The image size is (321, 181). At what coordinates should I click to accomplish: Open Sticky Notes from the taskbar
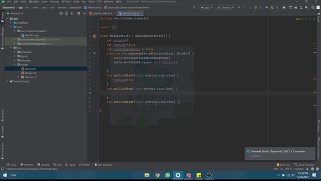pyautogui.click(x=199, y=175)
